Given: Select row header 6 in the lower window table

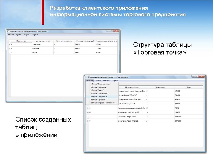Looking at the screenshot, I should [x=88, y=112].
